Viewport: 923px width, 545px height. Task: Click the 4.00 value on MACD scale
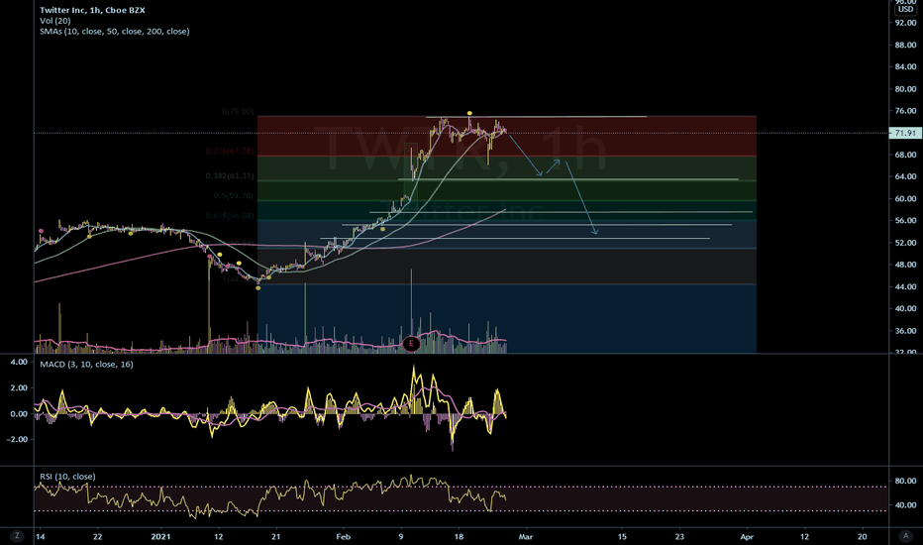click(x=20, y=362)
